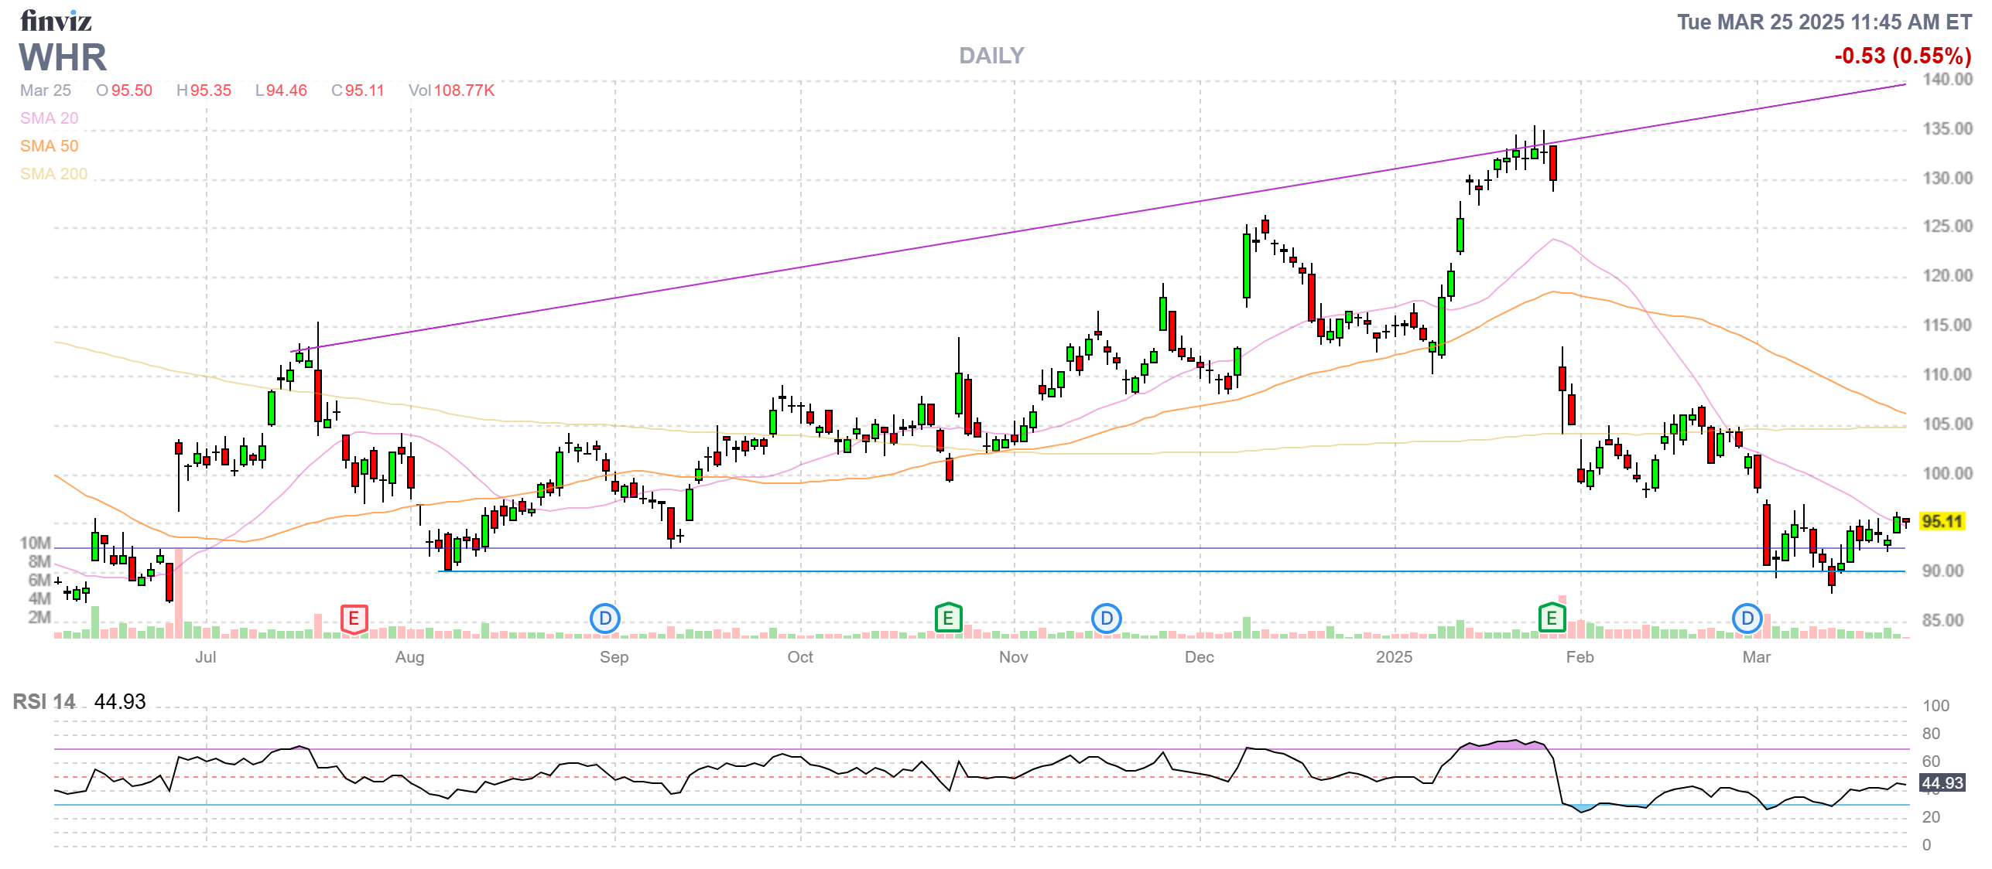The width and height of the screenshot is (1992, 869).
Task: Click the DAILY timeframe label
Action: (x=991, y=56)
